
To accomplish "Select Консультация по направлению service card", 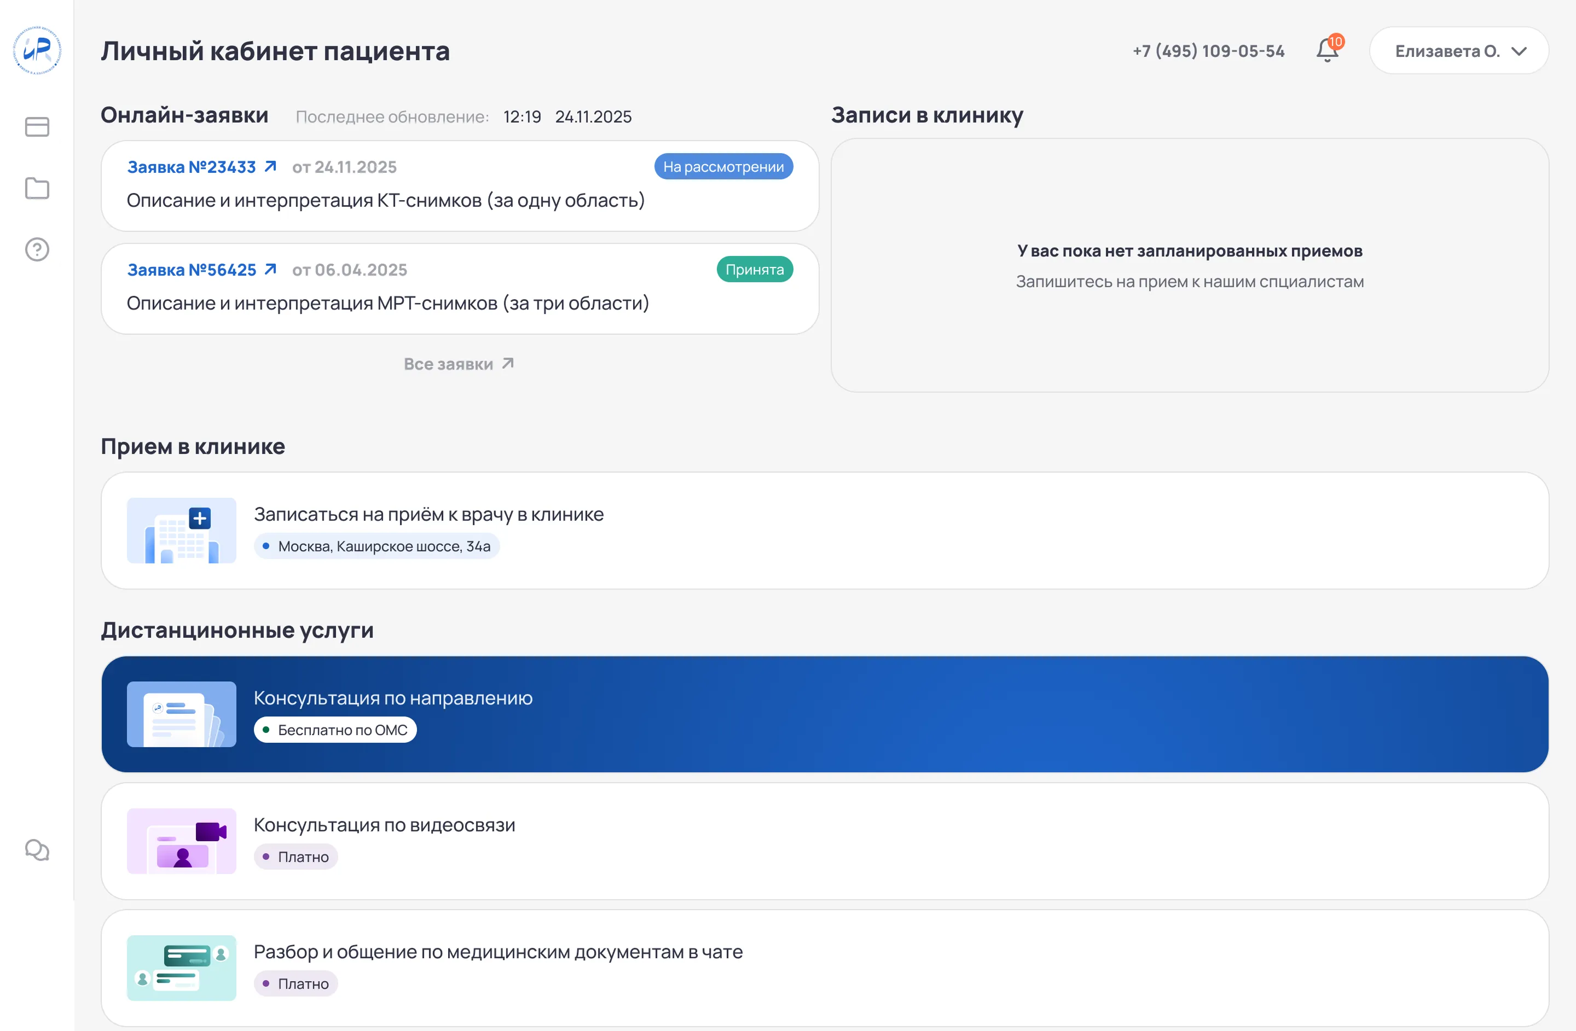I will [825, 714].
